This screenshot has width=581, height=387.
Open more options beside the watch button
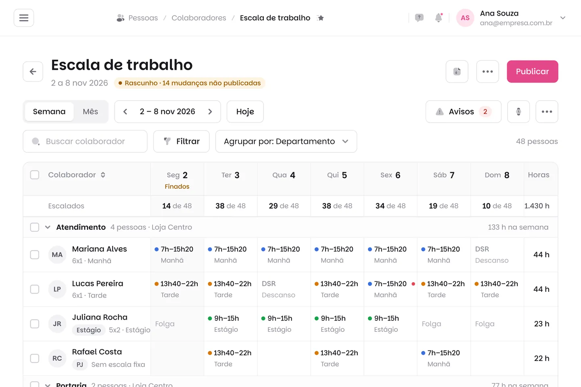tap(547, 112)
